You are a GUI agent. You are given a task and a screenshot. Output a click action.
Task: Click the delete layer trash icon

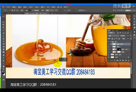click(x=129, y=60)
